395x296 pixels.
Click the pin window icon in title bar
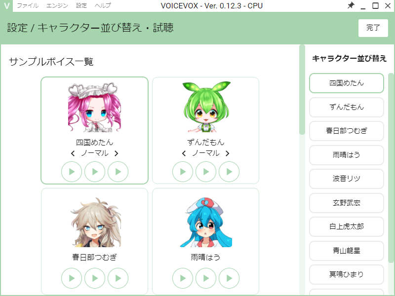(351, 5)
